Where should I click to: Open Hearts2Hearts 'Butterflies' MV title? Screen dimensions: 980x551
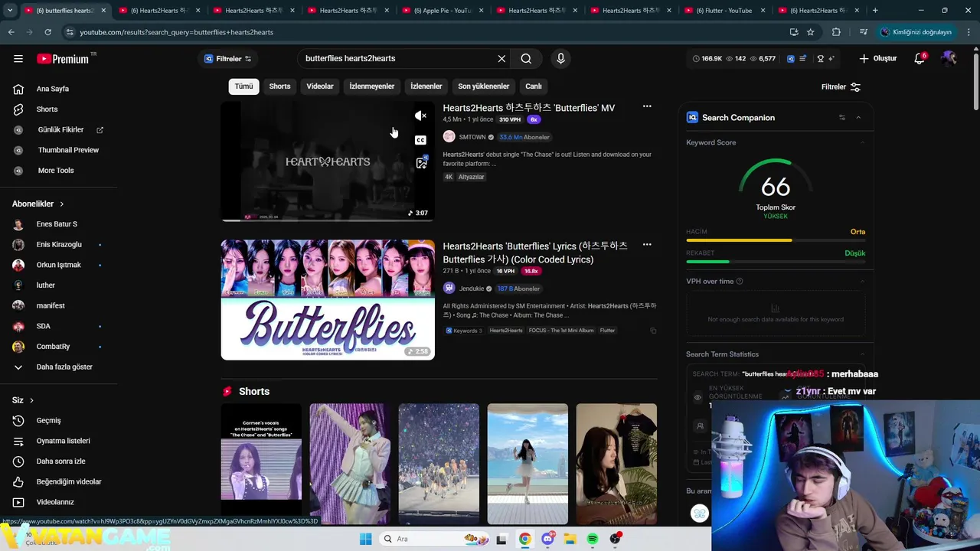coord(529,108)
